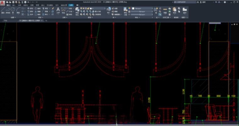This screenshot has width=239, height=126.
Task: Click the Measure utility icon
Action: [x=165, y=10]
